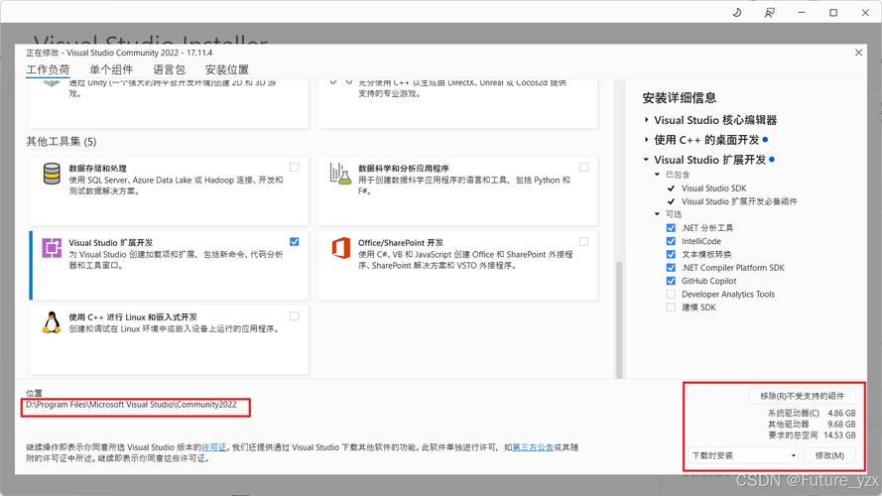This screenshot has height=496, width=882.
Task: Click the orange Office/SharePoint 开发 icon
Action: (341, 248)
